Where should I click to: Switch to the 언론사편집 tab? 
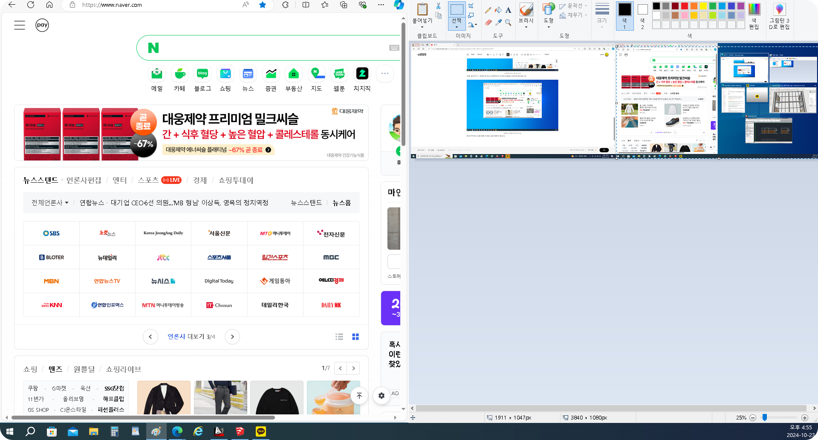coord(84,180)
